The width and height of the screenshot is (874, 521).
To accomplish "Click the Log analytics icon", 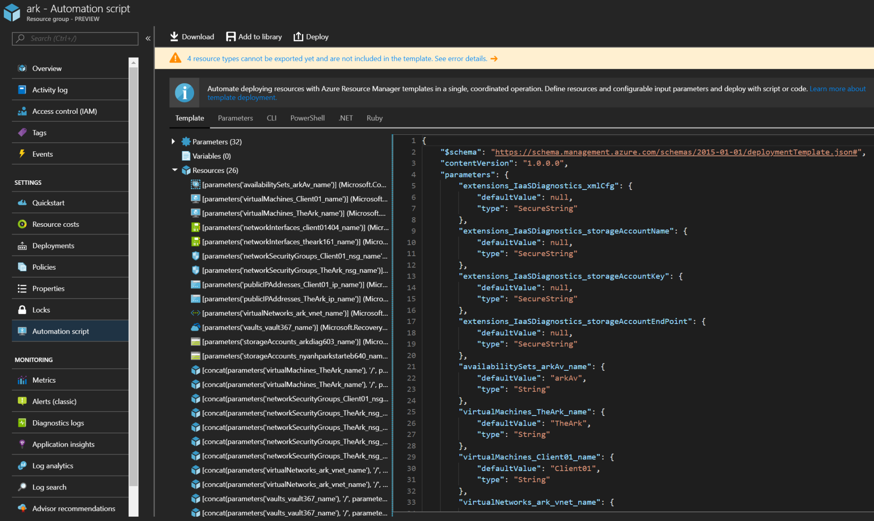I will coord(22,466).
